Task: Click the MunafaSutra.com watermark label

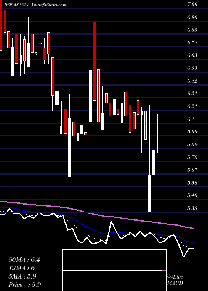Action: pos(49,5)
